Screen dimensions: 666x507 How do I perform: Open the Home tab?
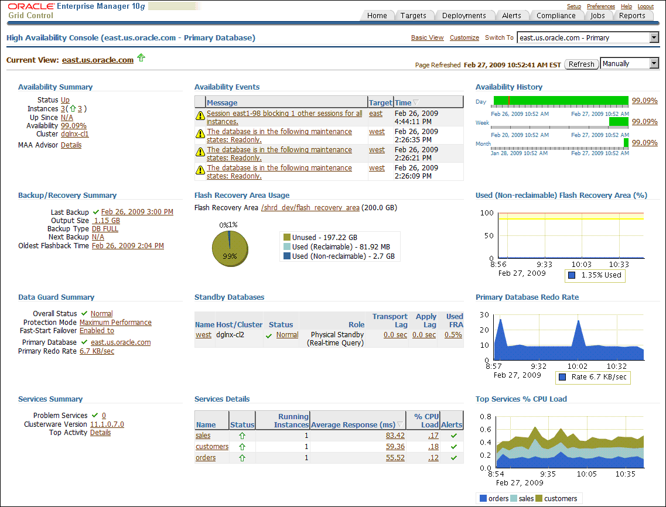377,16
